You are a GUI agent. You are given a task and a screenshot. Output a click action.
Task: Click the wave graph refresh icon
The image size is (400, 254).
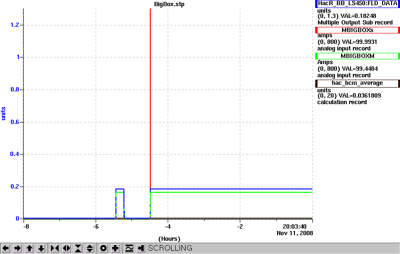129,248
